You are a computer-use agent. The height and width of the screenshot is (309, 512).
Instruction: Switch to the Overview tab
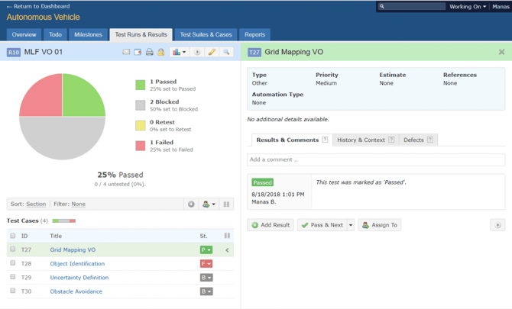pos(24,34)
